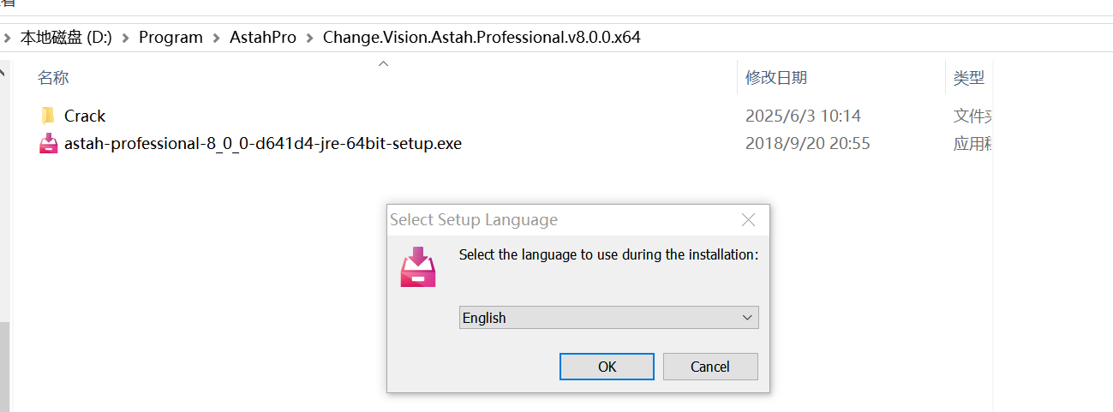Screen dimensions: 1113x412
Task: Select the astah-professional setup exe file name
Action: click(262, 144)
